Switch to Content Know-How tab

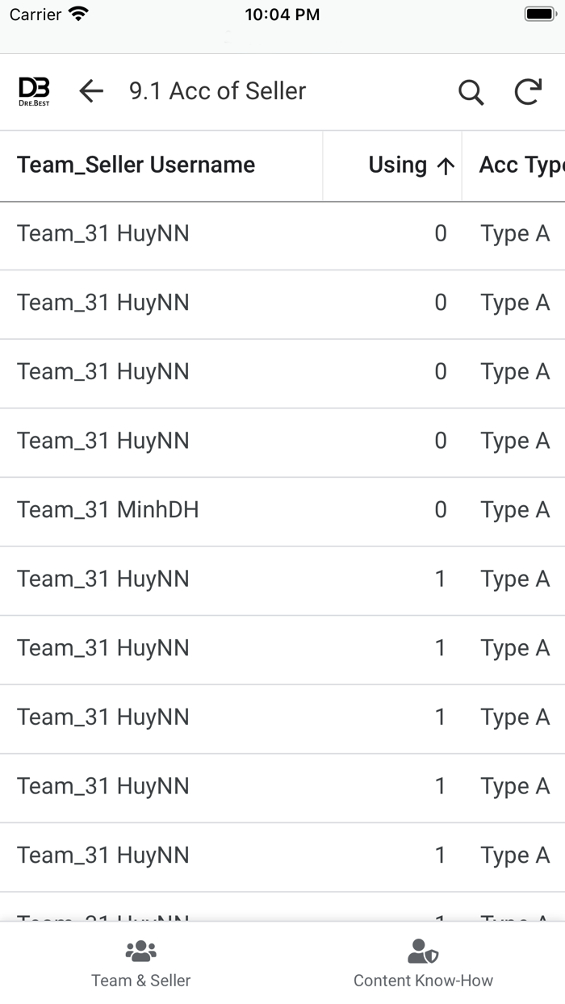coord(423,964)
